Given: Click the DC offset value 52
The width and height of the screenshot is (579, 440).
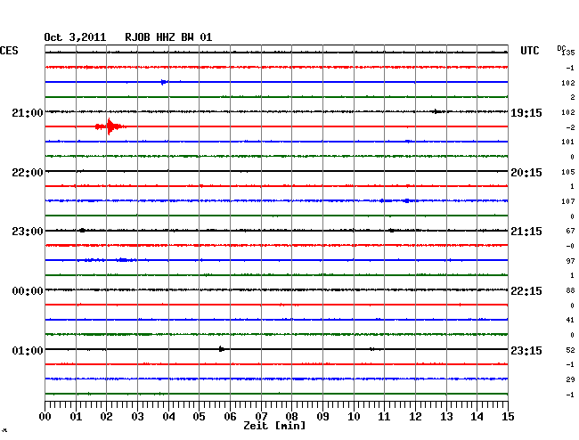Looking at the screenshot, I should point(570,350).
